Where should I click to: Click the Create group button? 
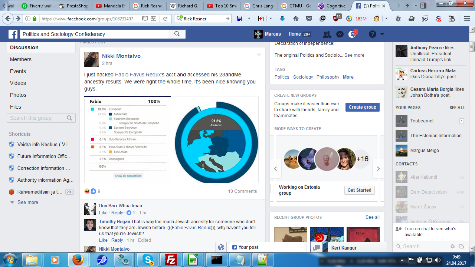click(x=363, y=107)
